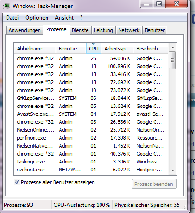Open the ? help menu
This screenshot has height=213, width=195.
click(81, 18)
